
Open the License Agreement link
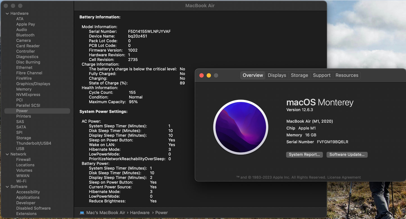[x=344, y=177]
